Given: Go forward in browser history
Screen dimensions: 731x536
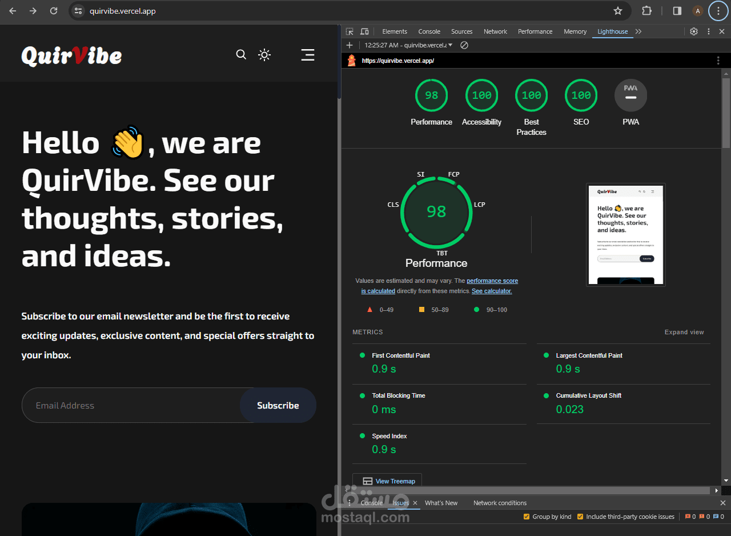Looking at the screenshot, I should 33,11.
